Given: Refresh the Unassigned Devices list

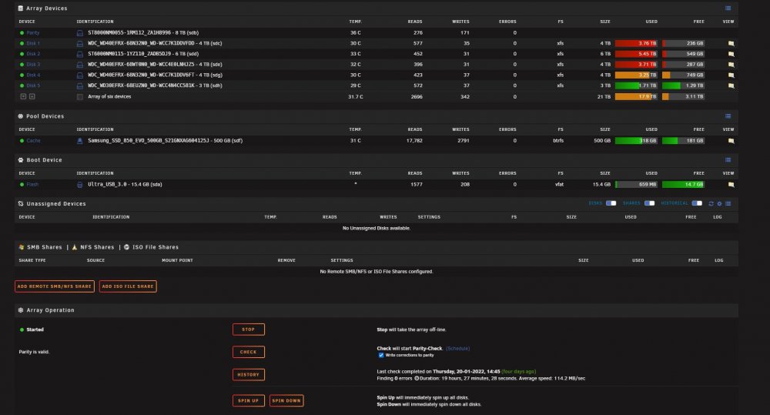Looking at the screenshot, I should point(711,204).
